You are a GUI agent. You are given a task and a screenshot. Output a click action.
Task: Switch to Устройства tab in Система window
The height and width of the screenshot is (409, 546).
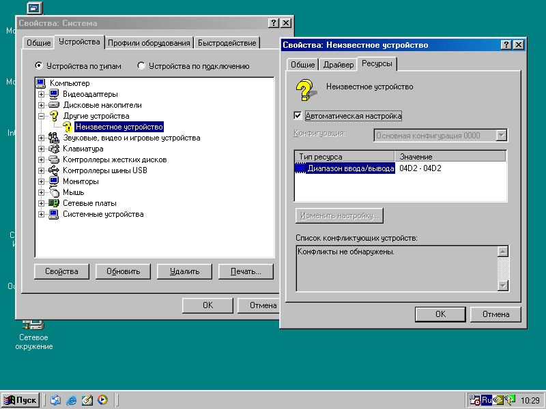coord(79,42)
